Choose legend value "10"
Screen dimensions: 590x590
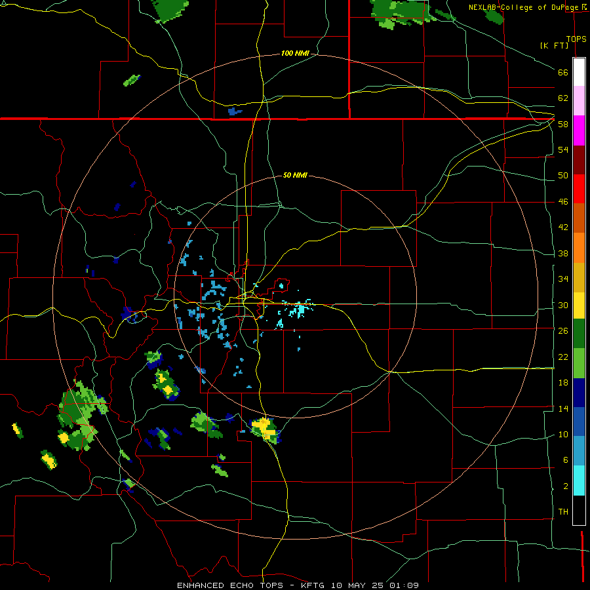pyautogui.click(x=563, y=434)
